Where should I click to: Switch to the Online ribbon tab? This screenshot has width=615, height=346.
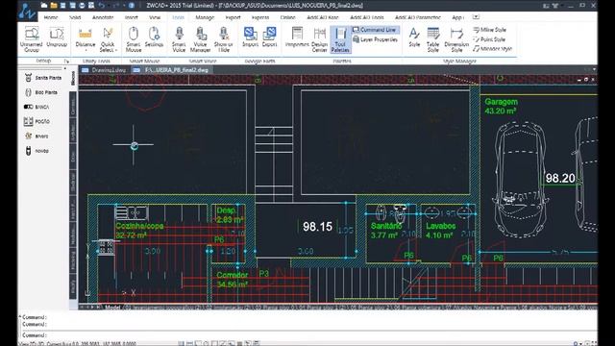click(x=287, y=17)
